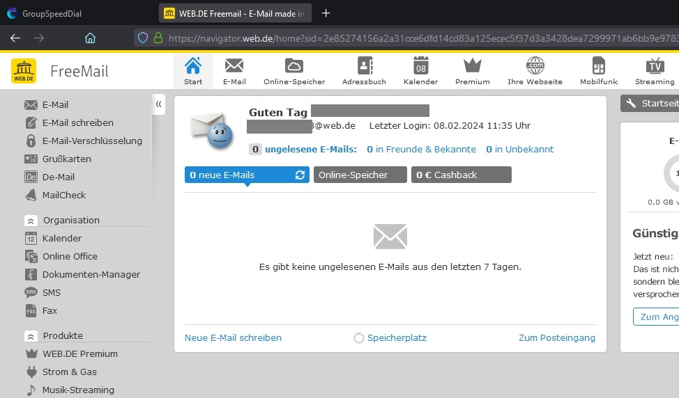Open the Start home icon in top navigation
This screenshot has width=679, height=398.
click(193, 65)
